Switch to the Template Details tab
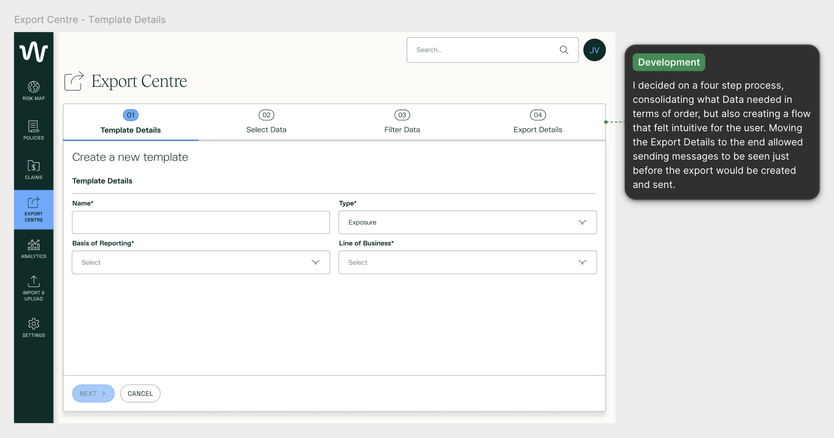The height and width of the screenshot is (438, 834). point(131,122)
